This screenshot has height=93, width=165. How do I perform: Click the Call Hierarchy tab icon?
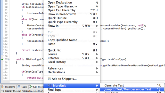31,87
